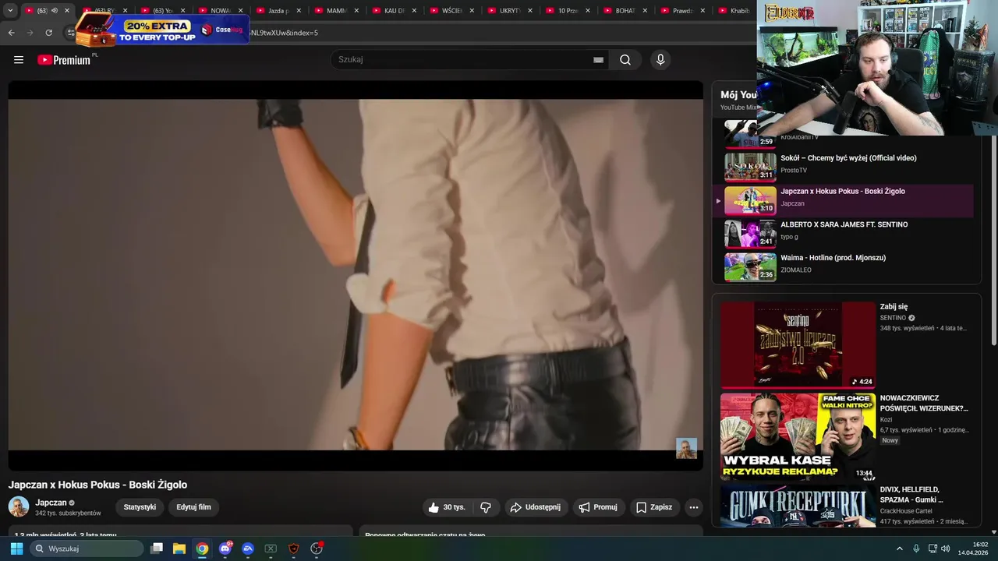Dislike the video with thumbs down
Viewport: 998px width, 561px height.
tap(486, 507)
